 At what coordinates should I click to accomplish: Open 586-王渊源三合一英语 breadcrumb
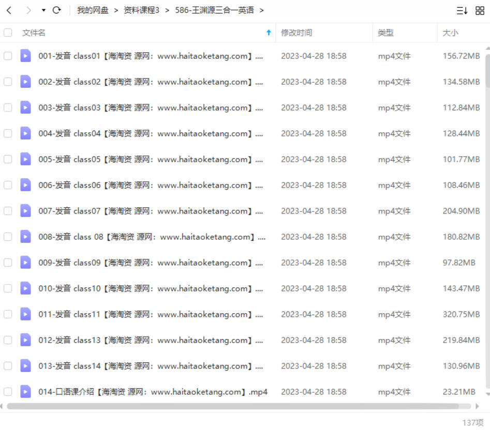[x=214, y=10]
